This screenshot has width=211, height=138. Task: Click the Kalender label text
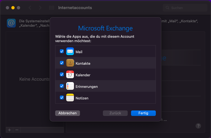pos(83,75)
